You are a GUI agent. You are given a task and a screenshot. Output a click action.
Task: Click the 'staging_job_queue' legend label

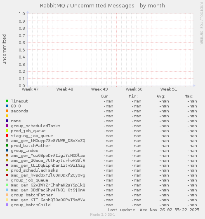click(32, 136)
